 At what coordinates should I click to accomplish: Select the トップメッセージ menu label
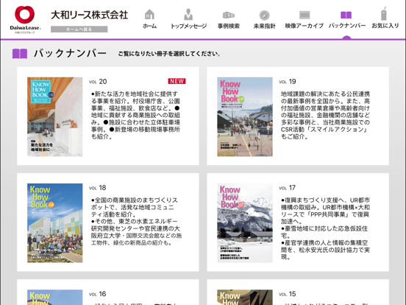188,26
